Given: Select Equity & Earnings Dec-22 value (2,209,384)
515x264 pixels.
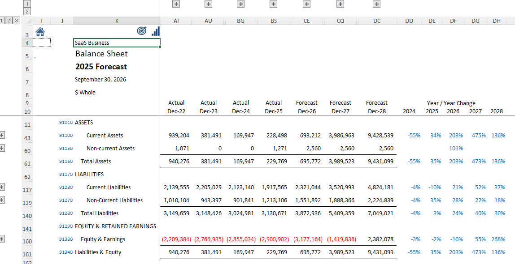Looking at the screenshot, I should 176,239.
